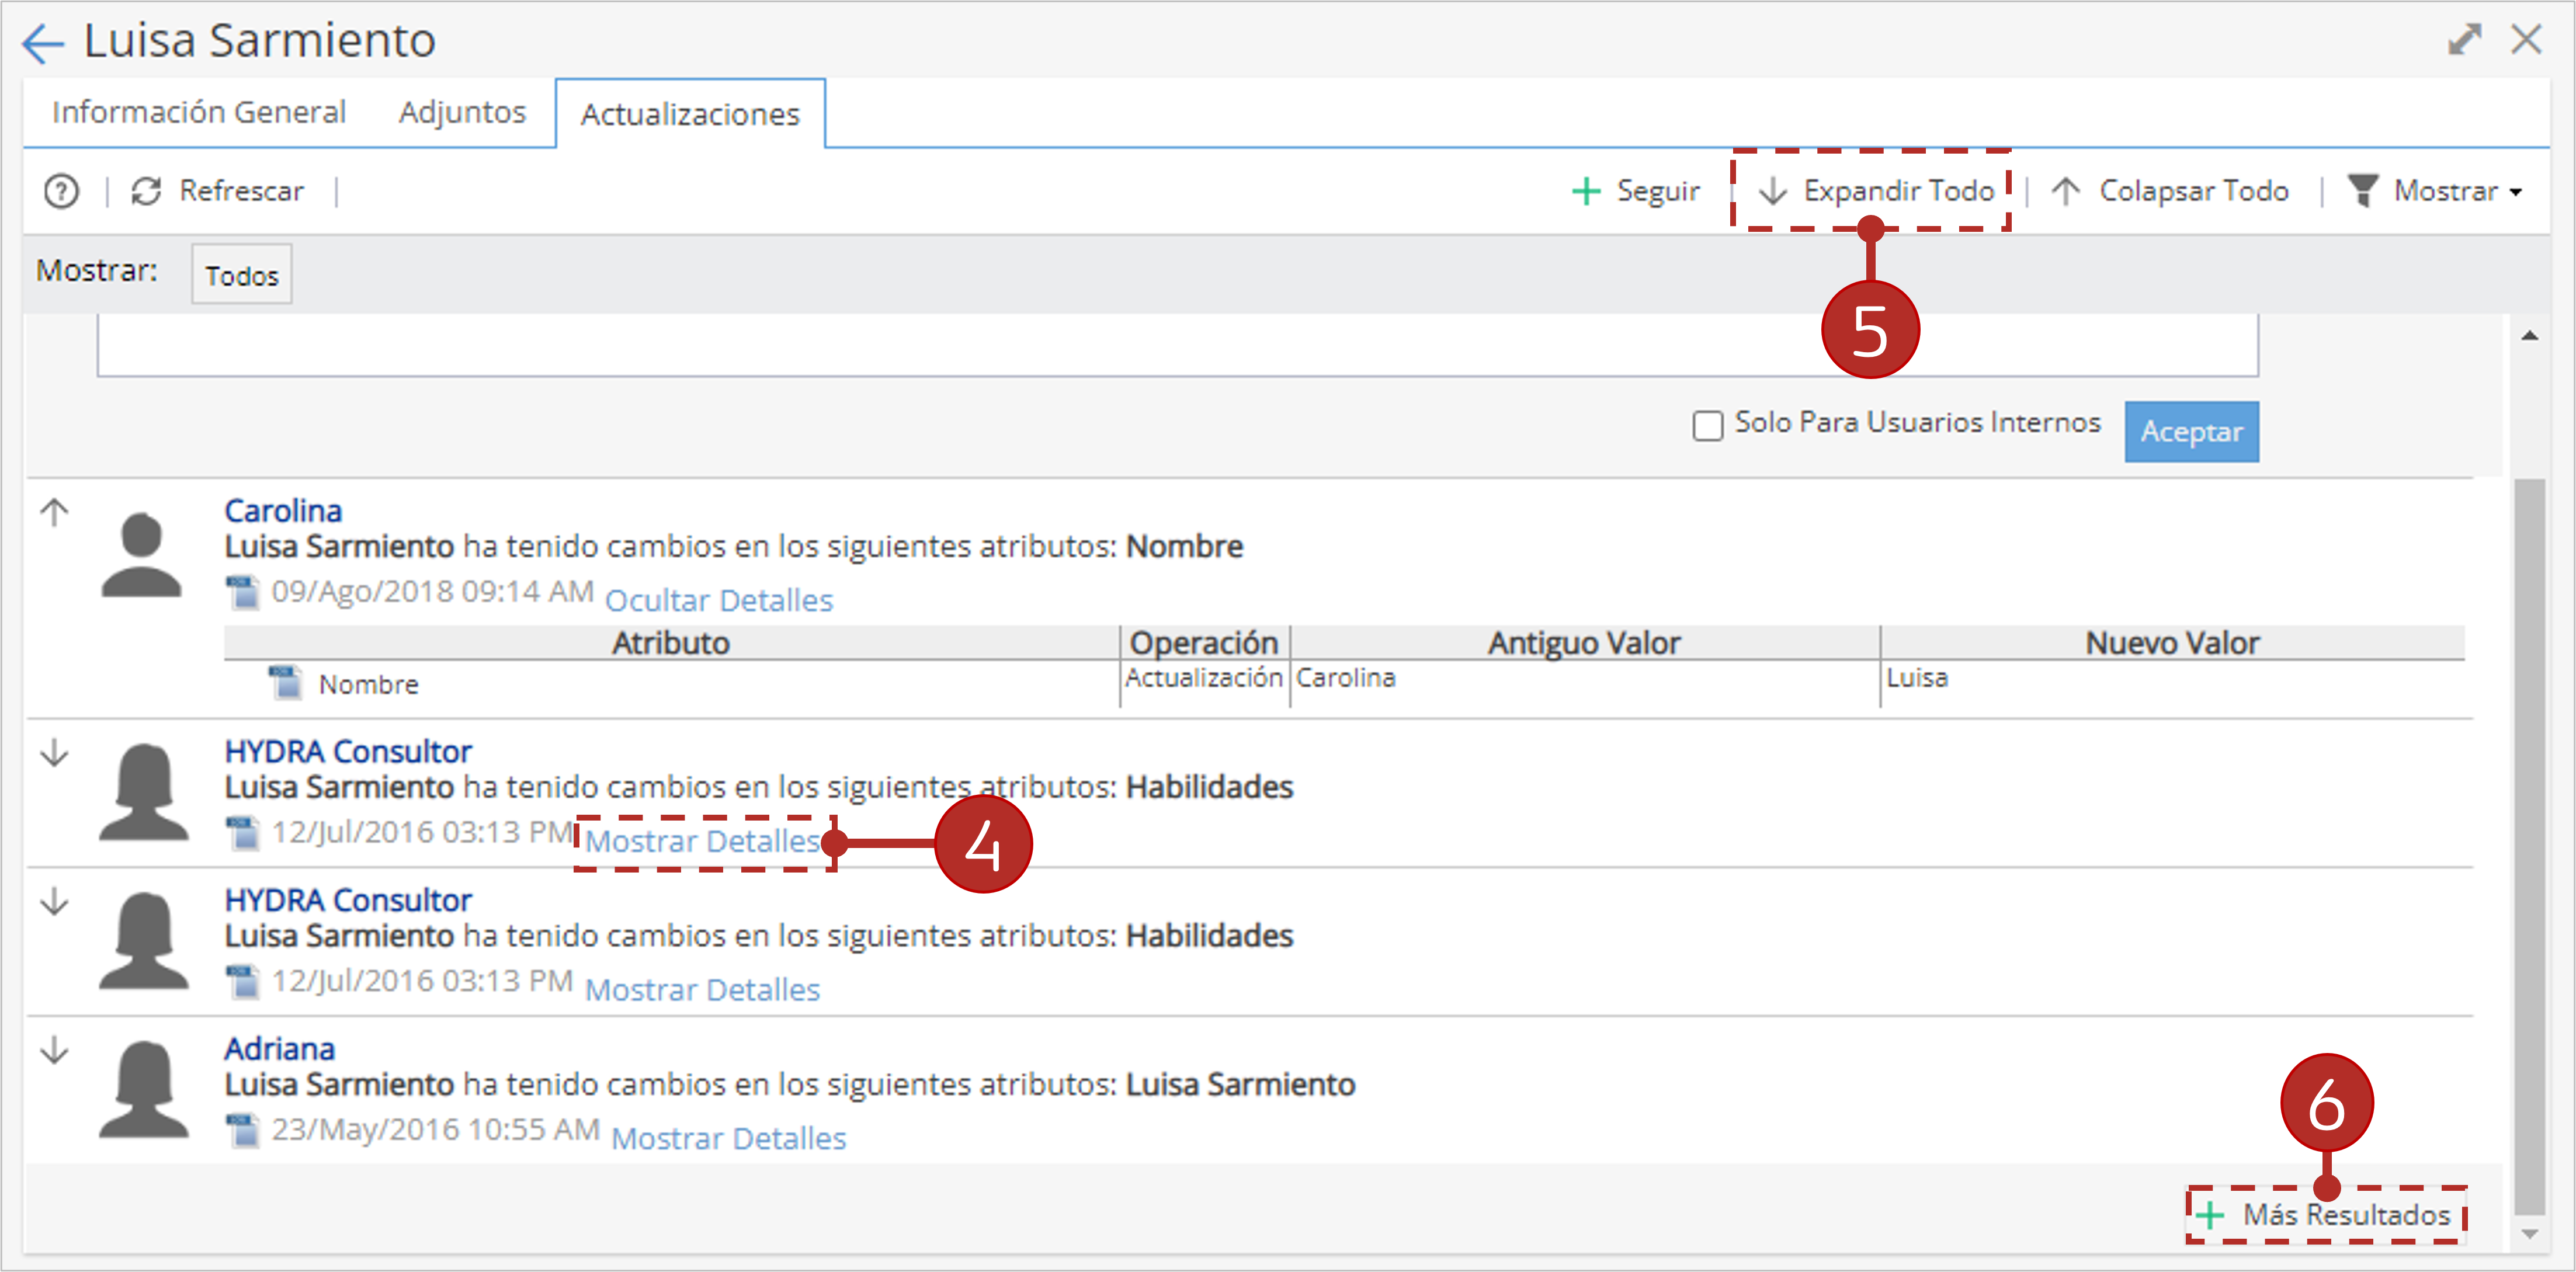Viewport: 2576px width, 1272px height.
Task: Click the Colapsar Todo up arrow
Action: (x=2066, y=190)
